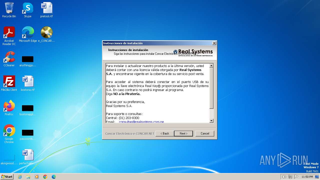Select the pretool.rtf document icon

pyautogui.click(x=46, y=10)
